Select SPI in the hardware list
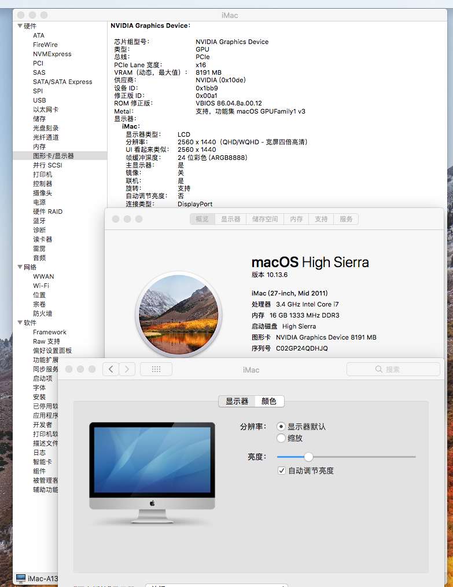This screenshot has width=453, height=587. [x=38, y=91]
